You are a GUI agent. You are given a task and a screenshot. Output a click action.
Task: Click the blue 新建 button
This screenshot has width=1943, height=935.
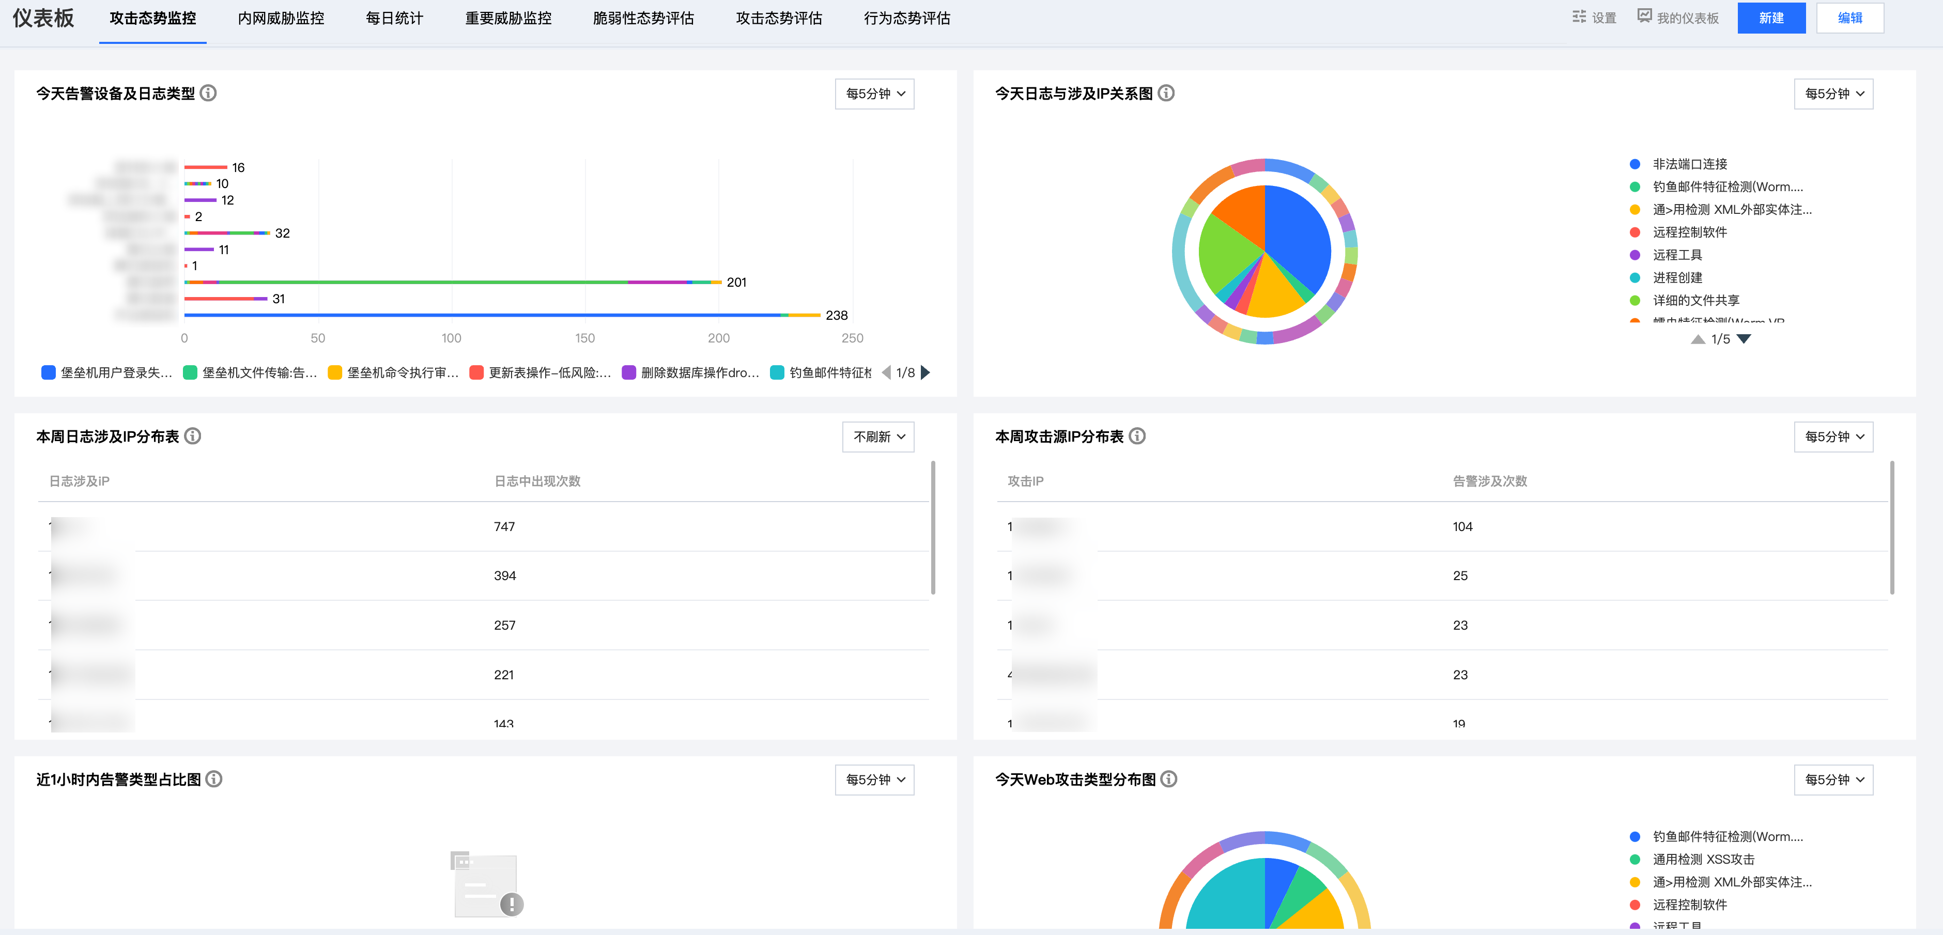(x=1771, y=18)
